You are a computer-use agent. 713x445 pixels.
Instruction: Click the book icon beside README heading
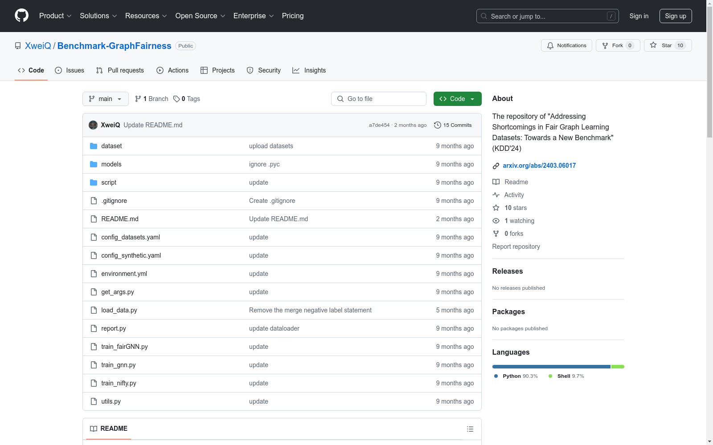[x=94, y=429]
